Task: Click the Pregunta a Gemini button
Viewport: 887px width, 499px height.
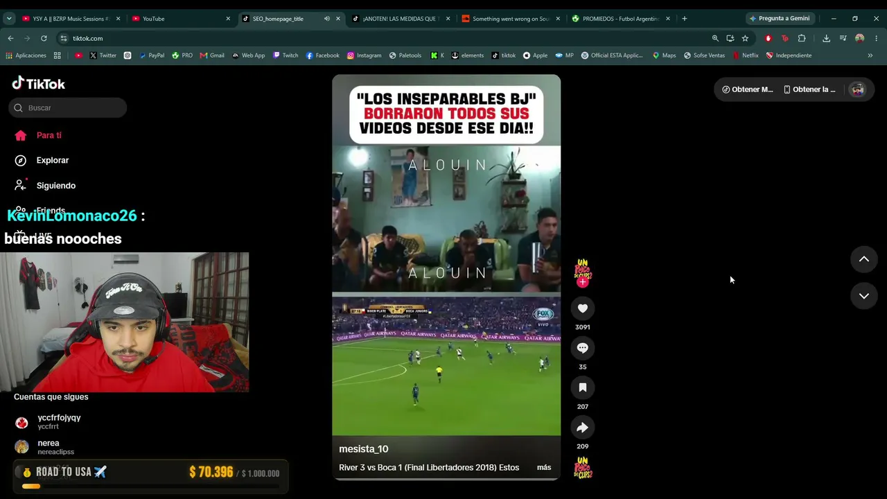Action: point(780,19)
